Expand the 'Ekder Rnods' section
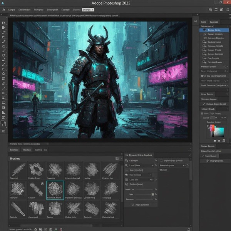Viewport: 231px width, 231px height. pos(227,94)
